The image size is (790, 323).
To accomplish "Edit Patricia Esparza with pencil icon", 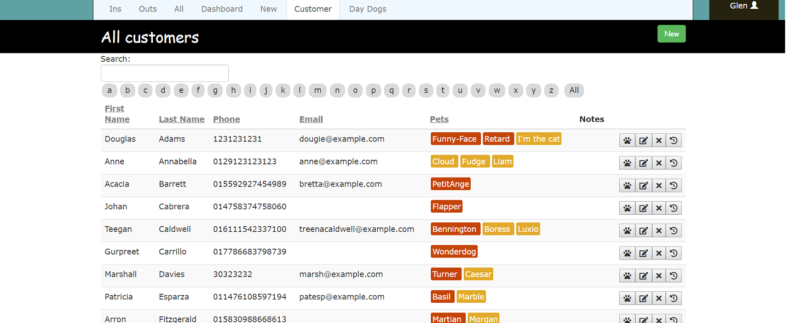I will click(x=644, y=298).
